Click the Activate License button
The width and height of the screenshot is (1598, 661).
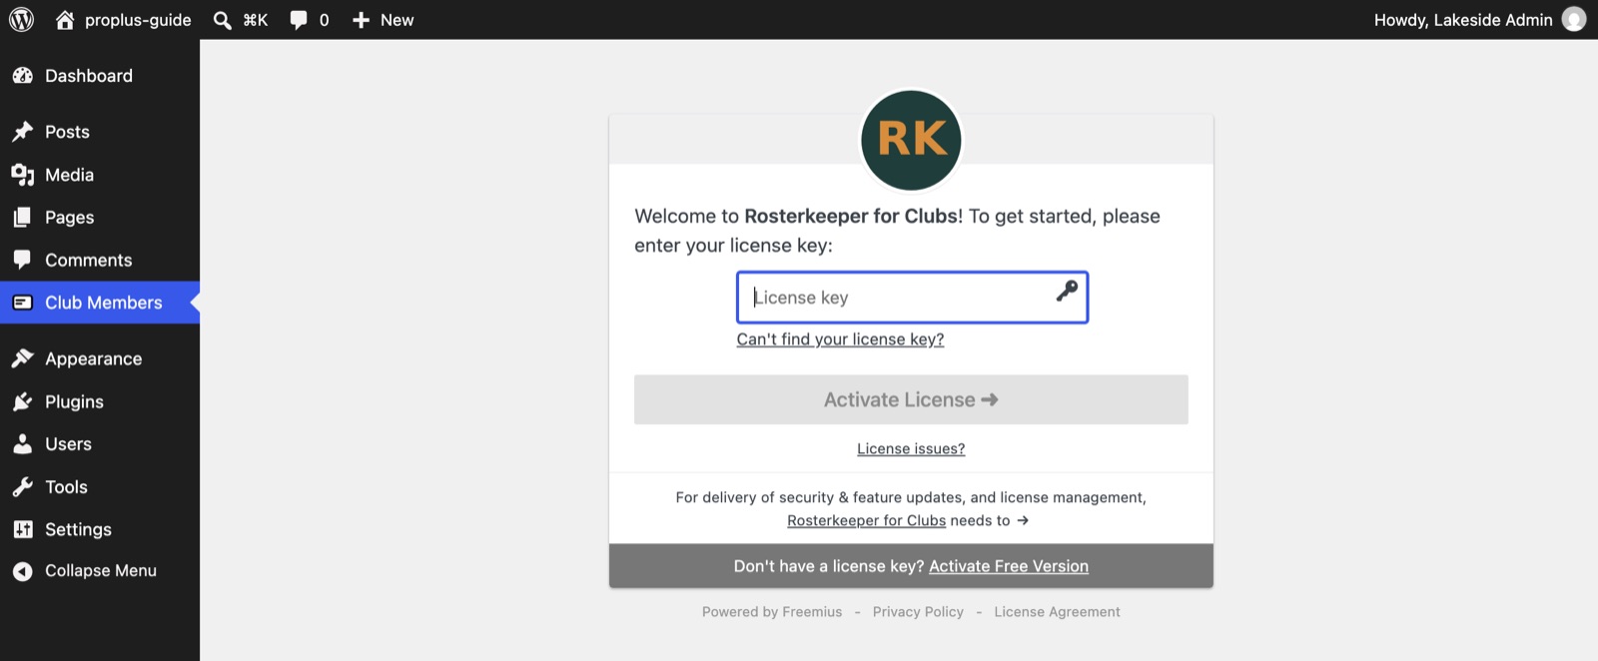click(911, 399)
